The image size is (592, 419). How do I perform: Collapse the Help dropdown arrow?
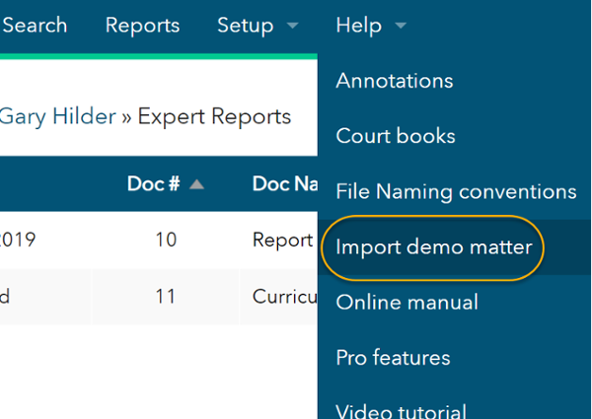[x=400, y=27]
